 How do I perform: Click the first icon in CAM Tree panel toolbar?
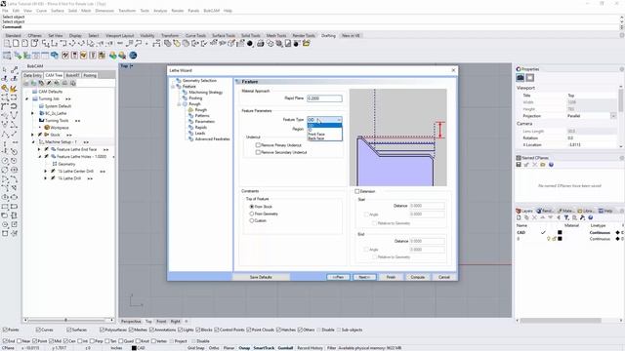point(26,83)
